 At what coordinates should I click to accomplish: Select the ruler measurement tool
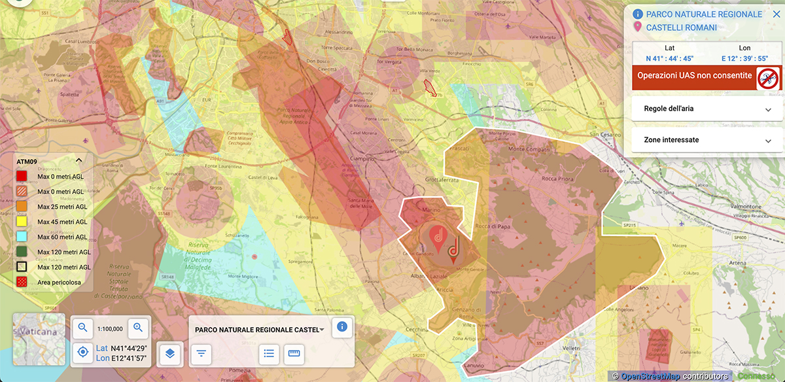tap(294, 354)
